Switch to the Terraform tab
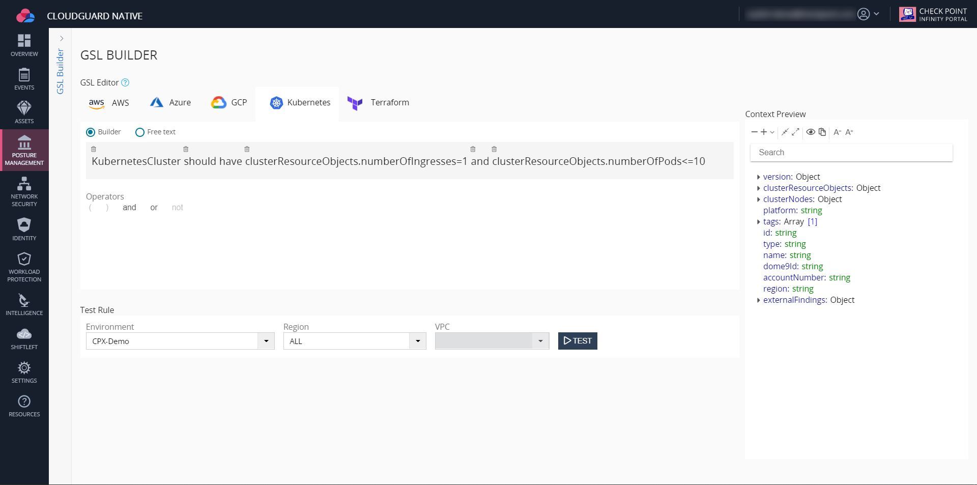The width and height of the screenshot is (977, 485). [x=378, y=103]
